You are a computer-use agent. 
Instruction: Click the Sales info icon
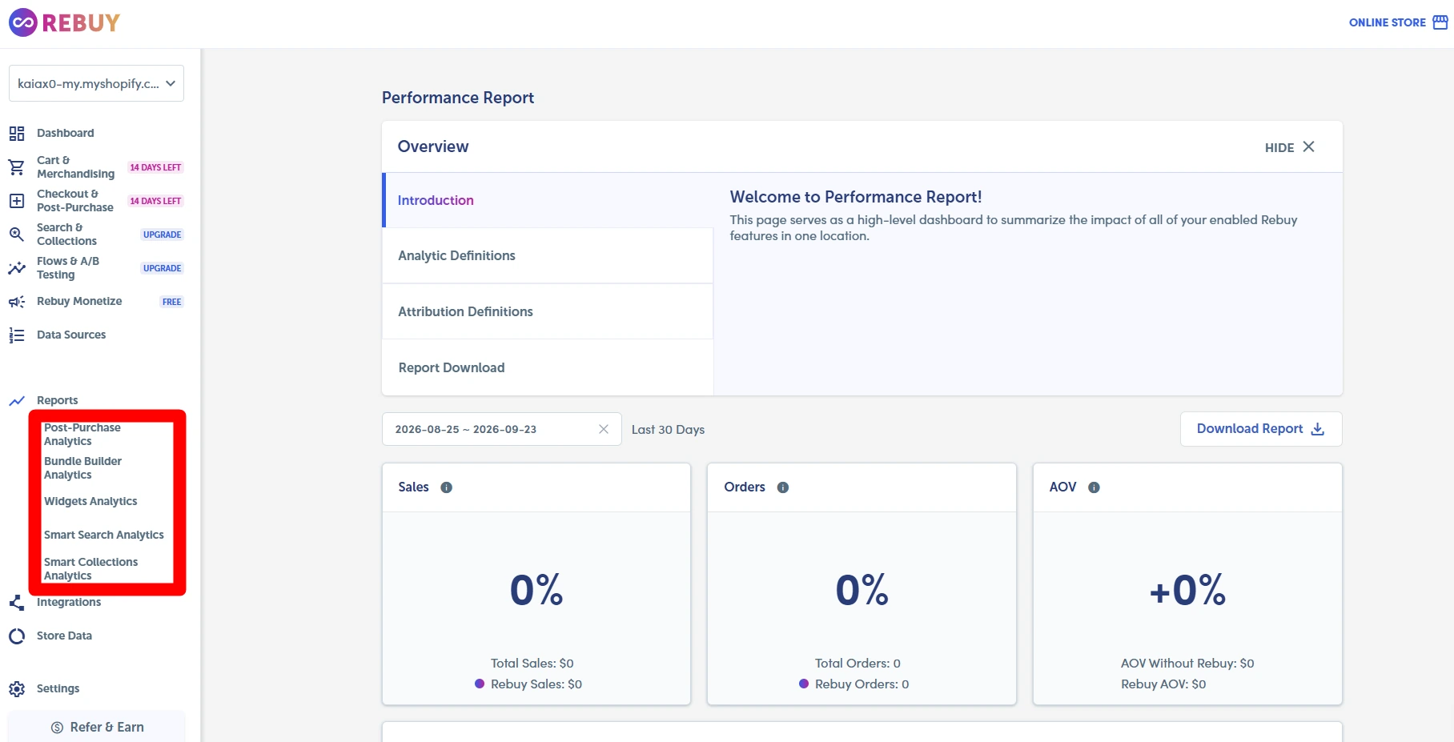(x=447, y=487)
